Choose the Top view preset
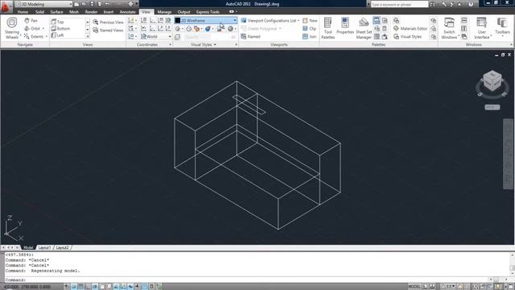Image resolution: width=515 pixels, height=290 pixels. (57, 22)
